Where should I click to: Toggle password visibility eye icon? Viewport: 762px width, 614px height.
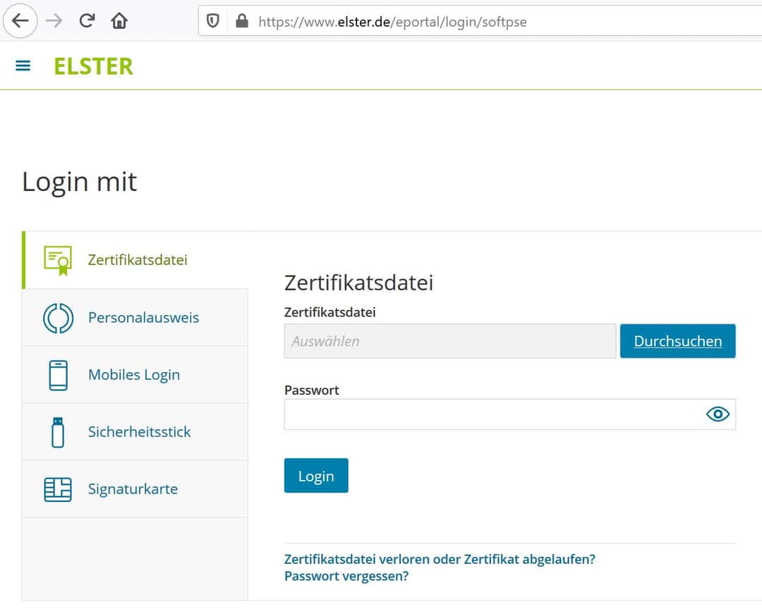tap(718, 414)
